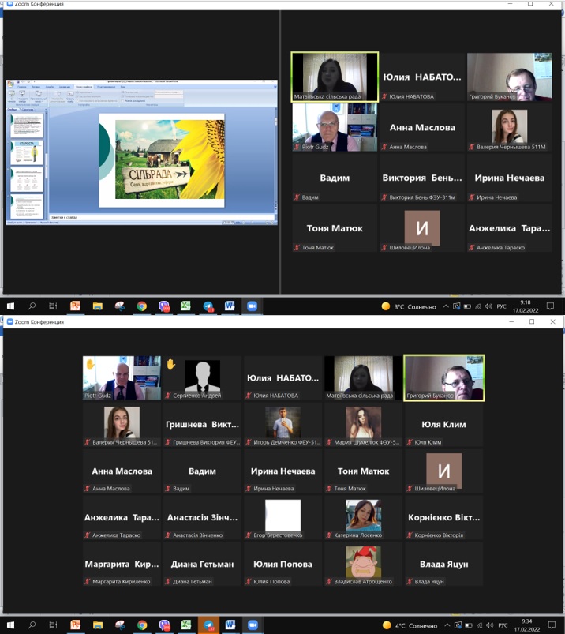Click the PowerPoint icon in the 9:18 taskbar
The height and width of the screenshot is (634, 565).
tap(76, 306)
